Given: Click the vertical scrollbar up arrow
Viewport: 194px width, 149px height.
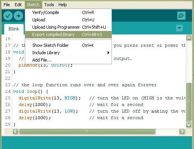Looking at the screenshot, I should point(189,38).
